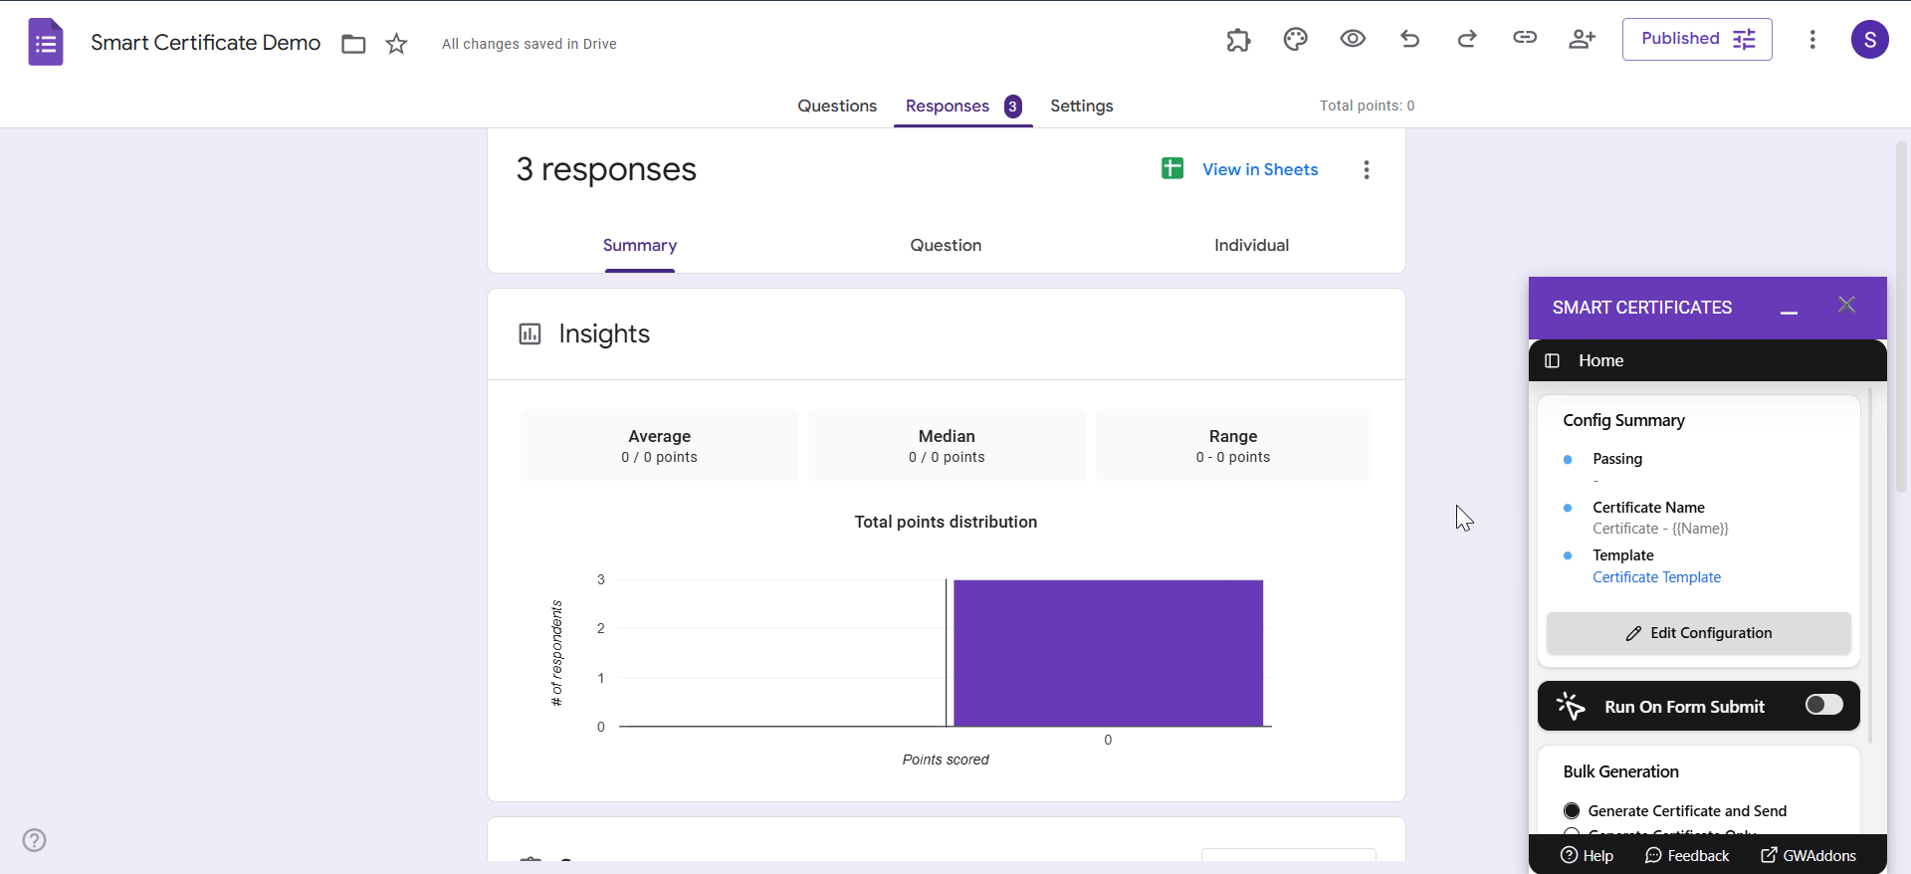Click the Smart Certificate Demo title
The width and height of the screenshot is (1911, 874).
tap(205, 43)
